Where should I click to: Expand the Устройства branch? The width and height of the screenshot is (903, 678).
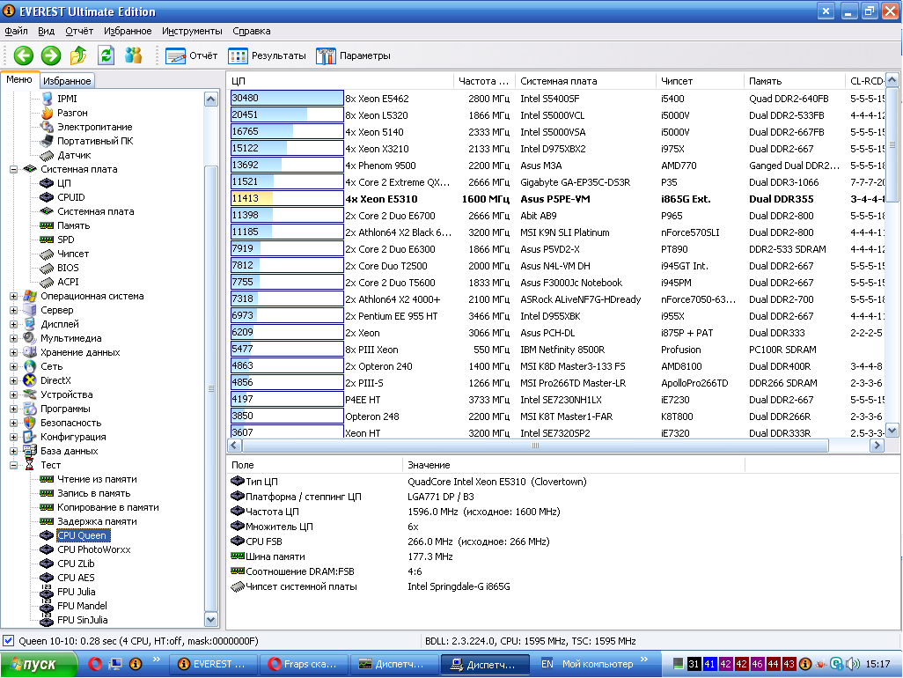pyautogui.click(x=13, y=394)
